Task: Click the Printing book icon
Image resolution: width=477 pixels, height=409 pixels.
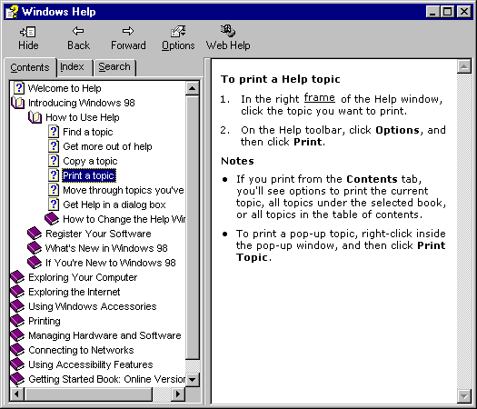Action: click(x=17, y=321)
